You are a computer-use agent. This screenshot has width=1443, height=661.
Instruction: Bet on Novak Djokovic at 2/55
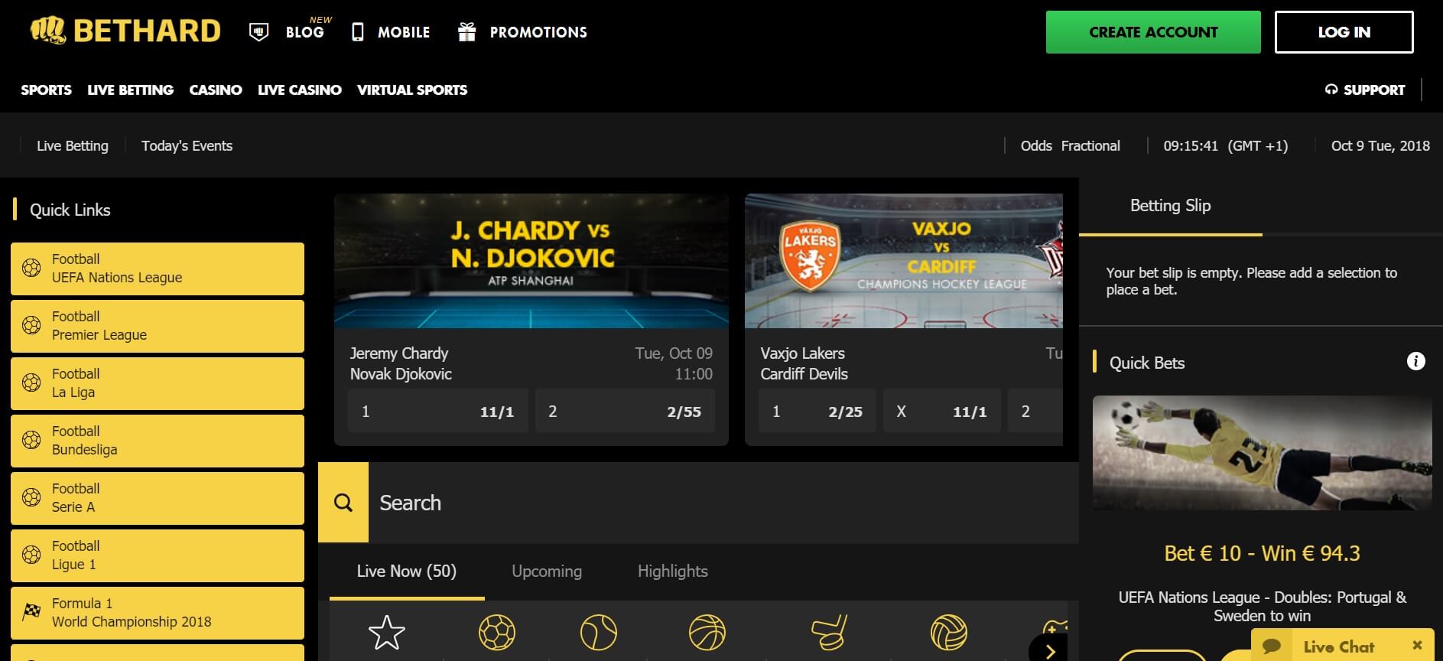tap(625, 412)
